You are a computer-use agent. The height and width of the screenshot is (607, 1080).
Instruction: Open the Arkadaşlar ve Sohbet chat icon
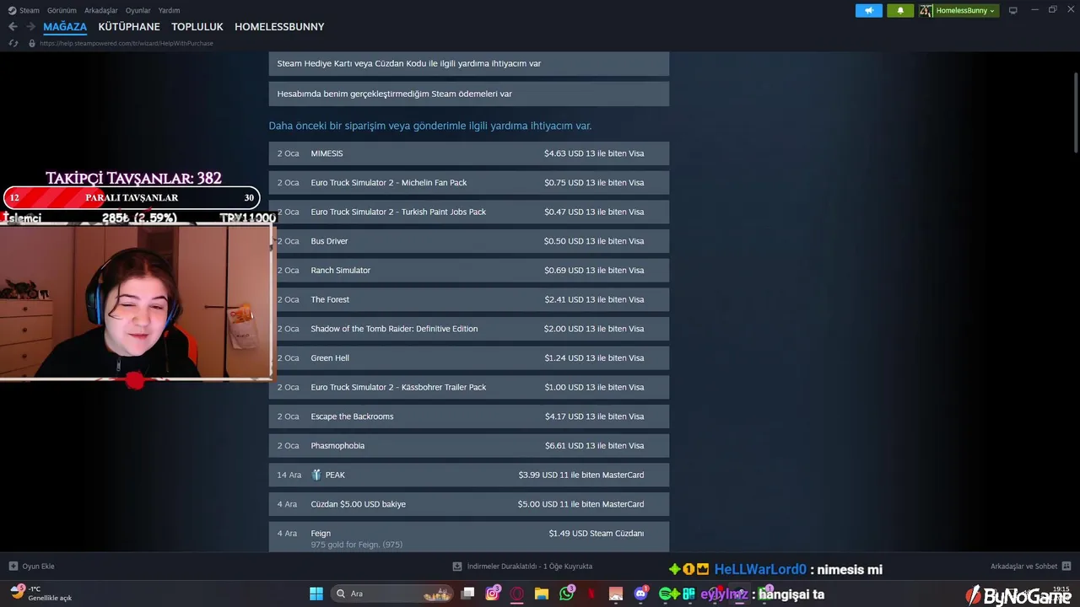coord(1066,567)
